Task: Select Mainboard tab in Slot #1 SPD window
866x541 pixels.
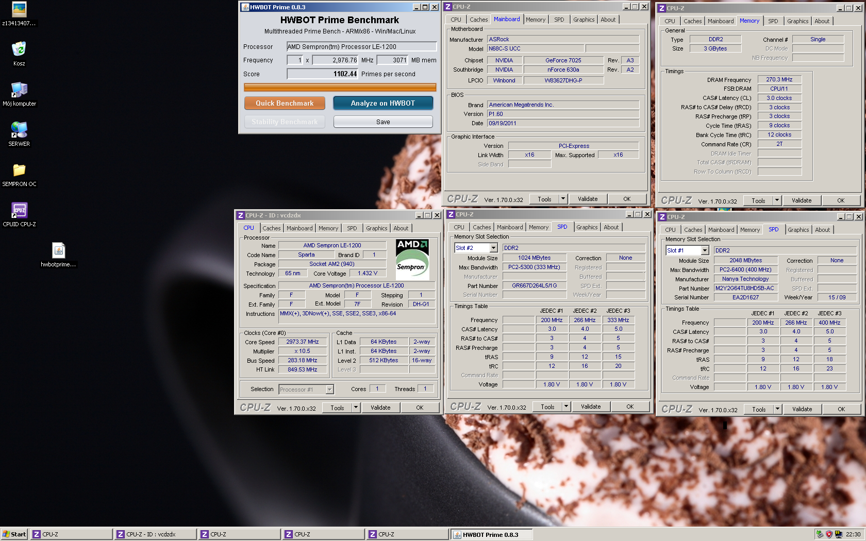Action: pos(721,230)
